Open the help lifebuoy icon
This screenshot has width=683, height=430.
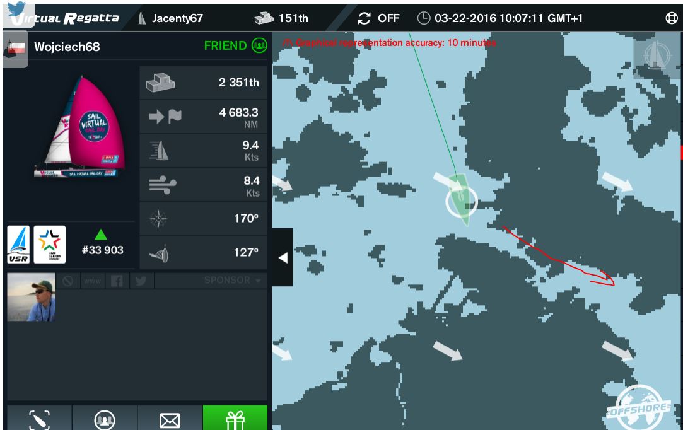(x=671, y=18)
